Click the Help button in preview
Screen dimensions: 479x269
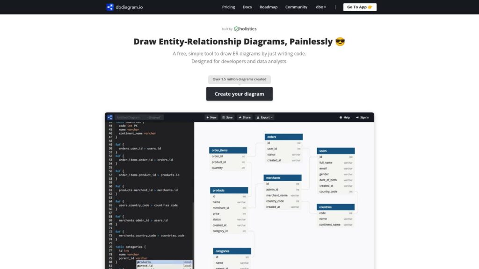pos(345,117)
